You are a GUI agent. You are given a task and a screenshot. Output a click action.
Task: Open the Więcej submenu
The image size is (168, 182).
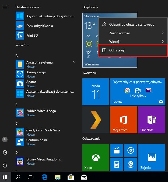133,41
